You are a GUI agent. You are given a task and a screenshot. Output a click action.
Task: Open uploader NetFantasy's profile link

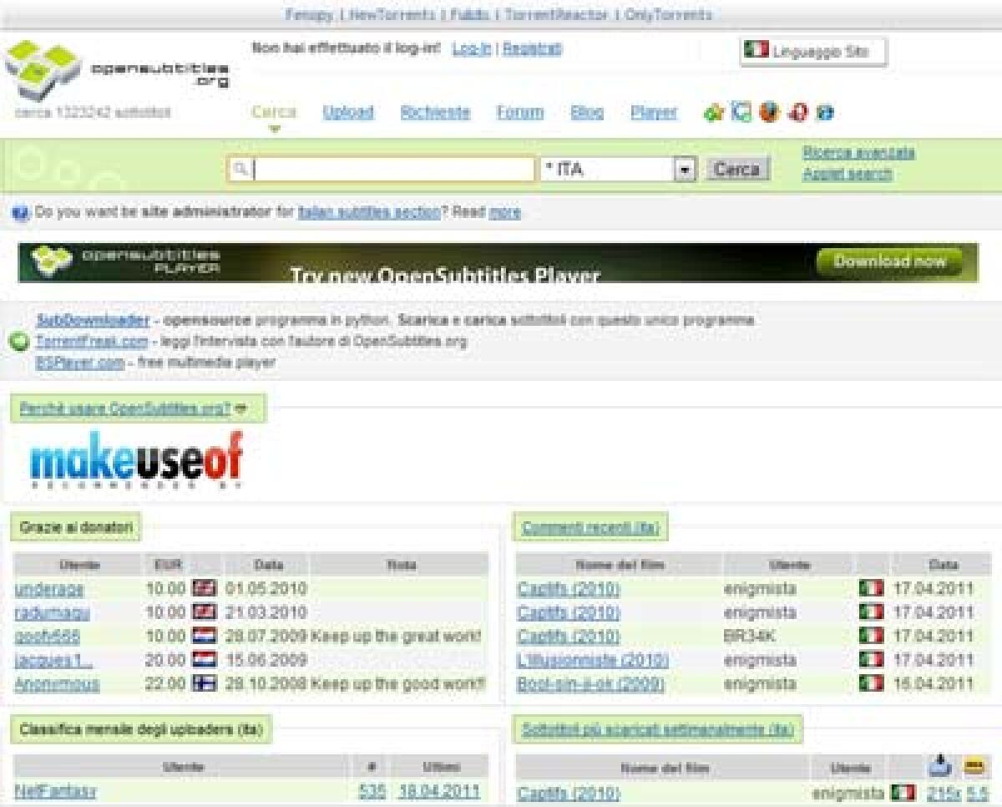(x=54, y=791)
